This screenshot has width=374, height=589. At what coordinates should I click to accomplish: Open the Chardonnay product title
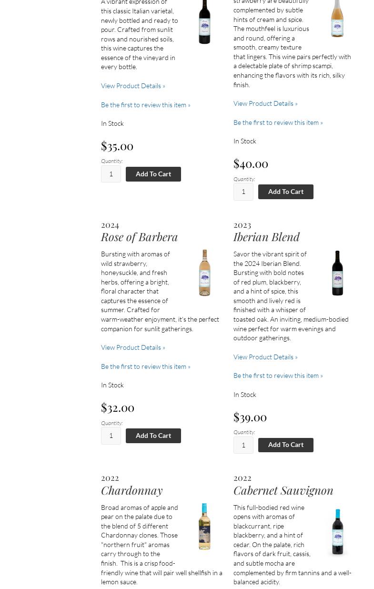(131, 490)
